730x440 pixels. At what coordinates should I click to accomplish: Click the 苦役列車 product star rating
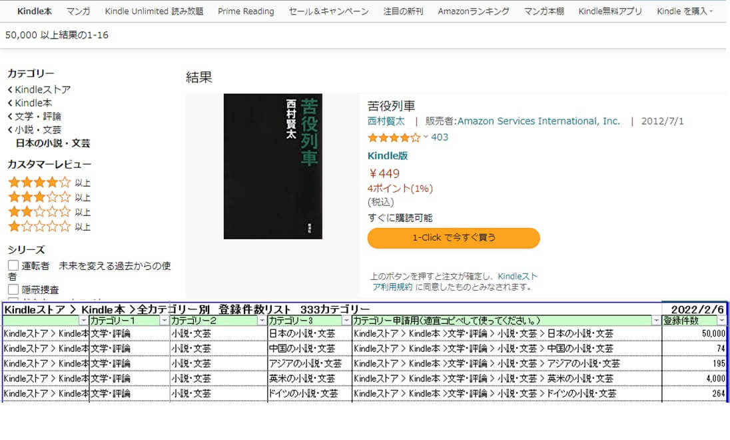[394, 137]
